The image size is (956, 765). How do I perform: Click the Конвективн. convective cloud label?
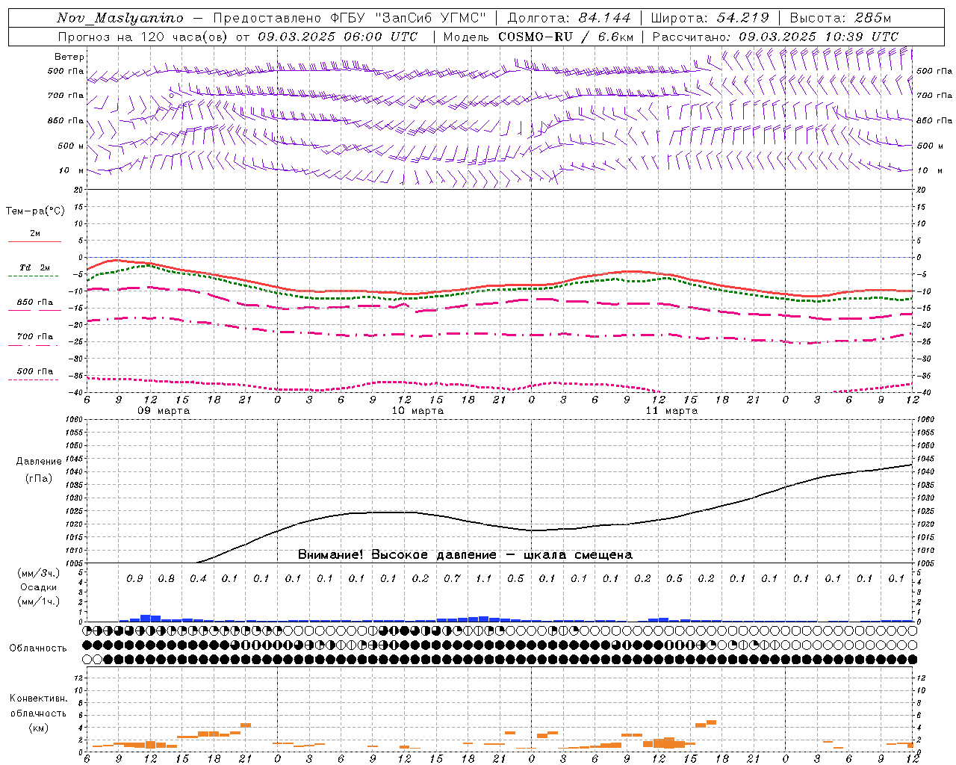39,699
